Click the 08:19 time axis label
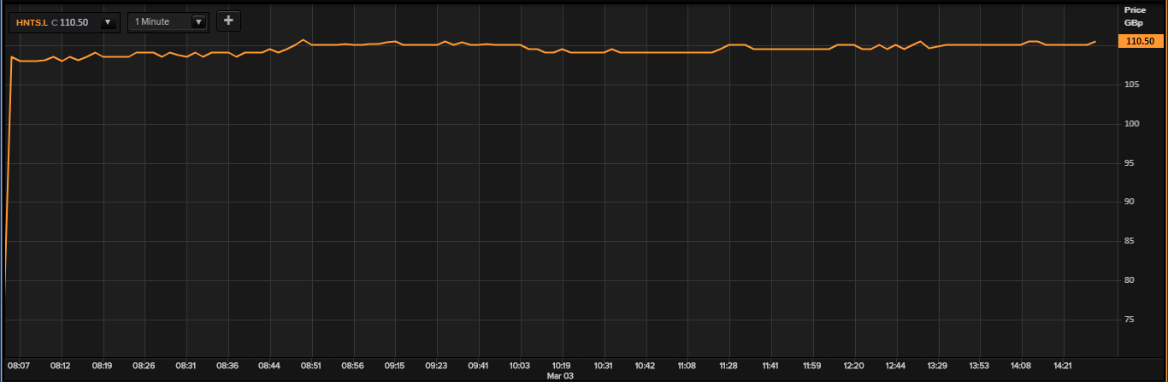Viewport: 1168px width, 382px height. 102,365
